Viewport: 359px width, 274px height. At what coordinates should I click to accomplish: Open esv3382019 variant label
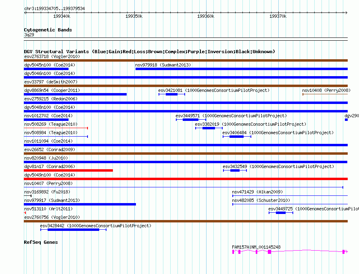pyautogui.click(x=250, y=124)
